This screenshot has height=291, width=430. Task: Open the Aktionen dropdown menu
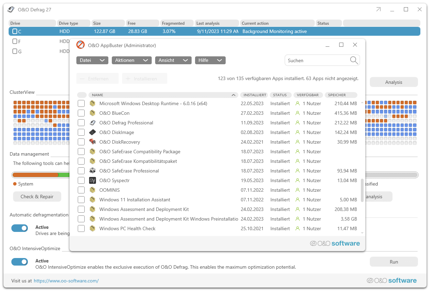132,60
